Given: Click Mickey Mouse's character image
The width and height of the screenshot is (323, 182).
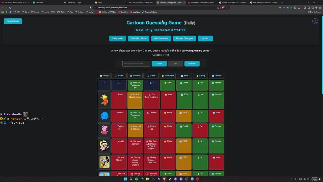Looking at the screenshot, I should (x=104, y=162).
